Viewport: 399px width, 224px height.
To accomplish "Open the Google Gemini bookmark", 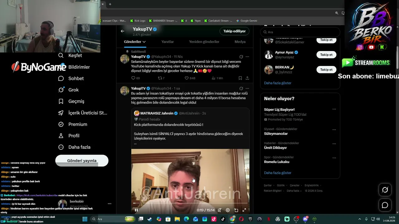I will pyautogui.click(x=247, y=21).
